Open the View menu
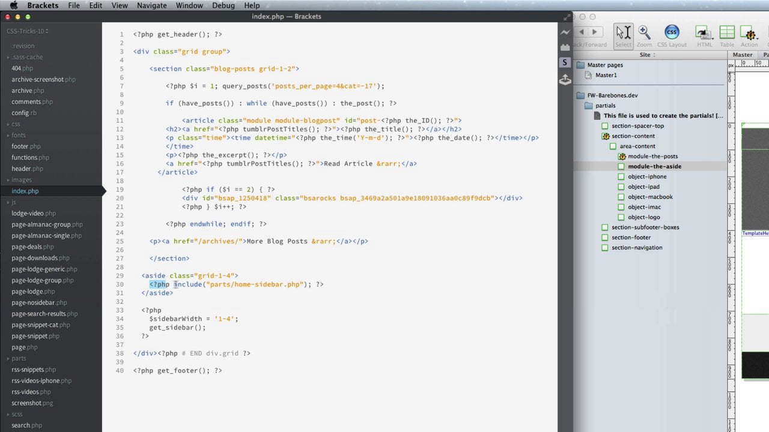Image resolution: width=769 pixels, height=432 pixels. pyautogui.click(x=120, y=5)
